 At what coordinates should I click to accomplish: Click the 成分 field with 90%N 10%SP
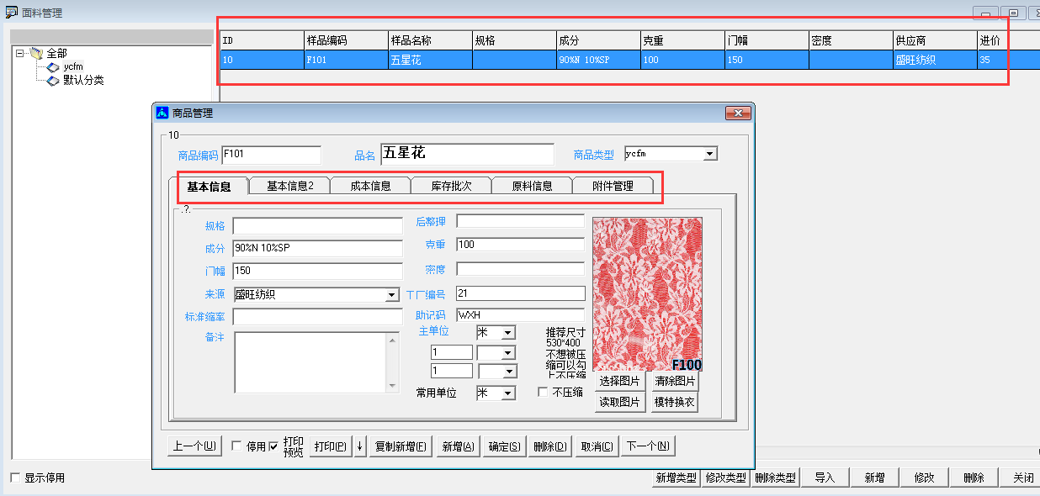317,249
